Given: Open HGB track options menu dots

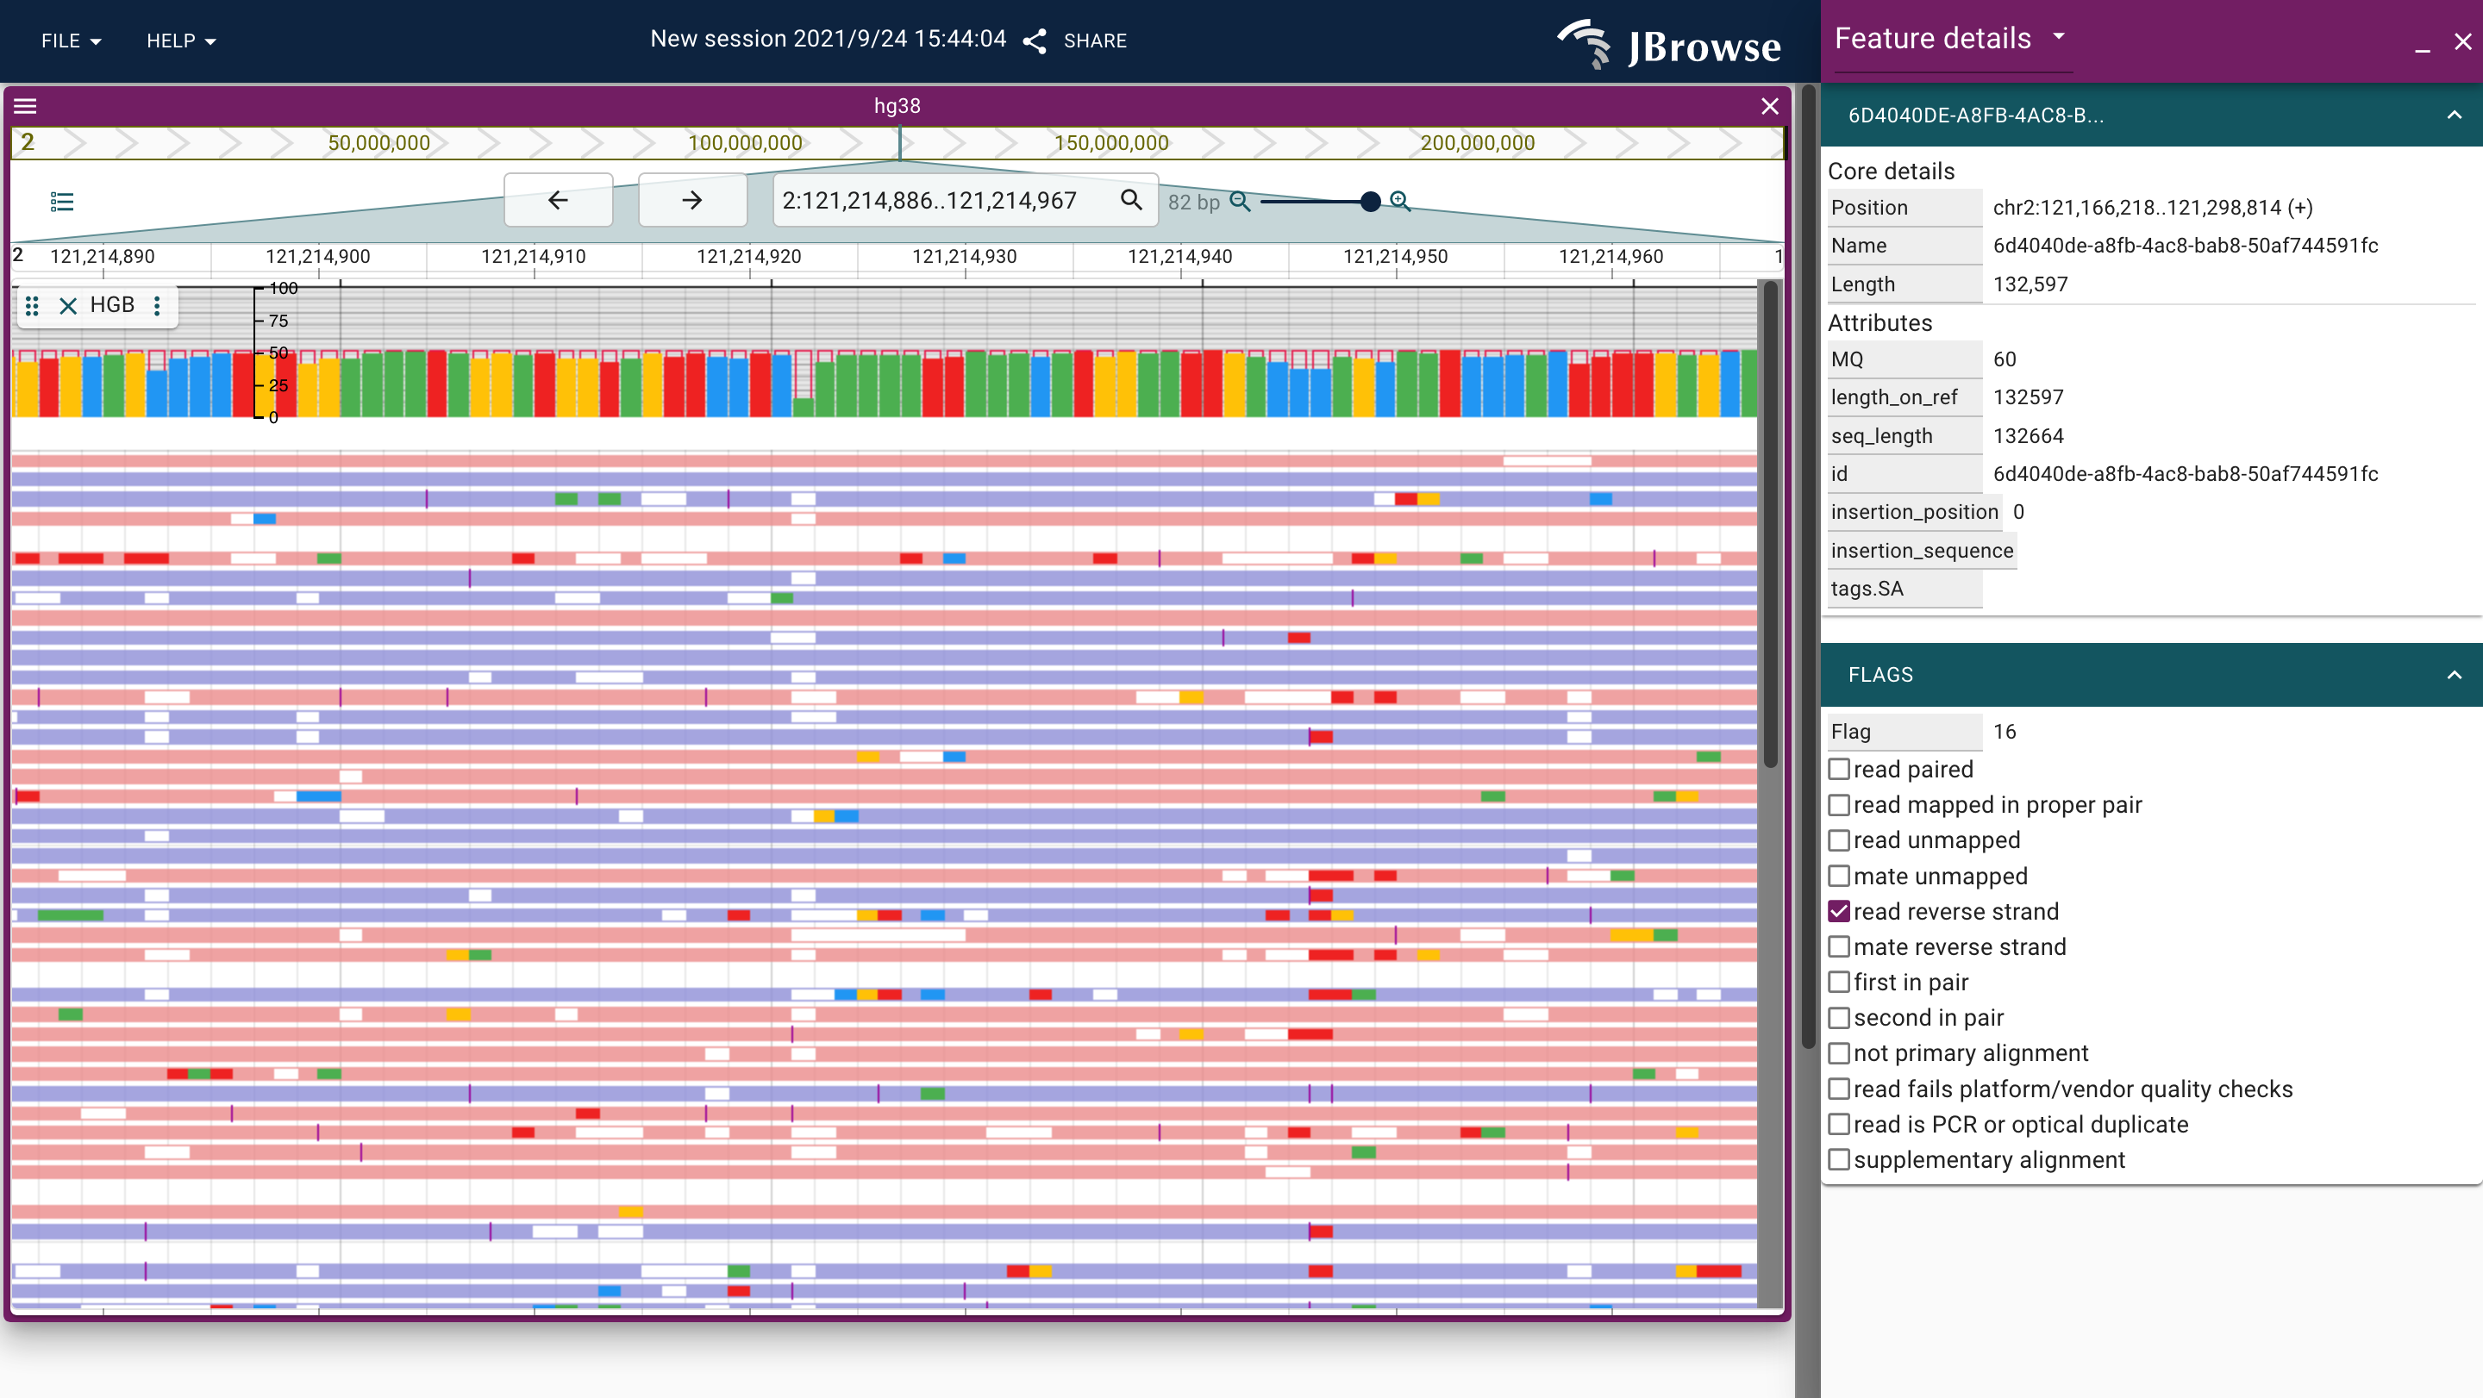Looking at the screenshot, I should click(x=157, y=305).
